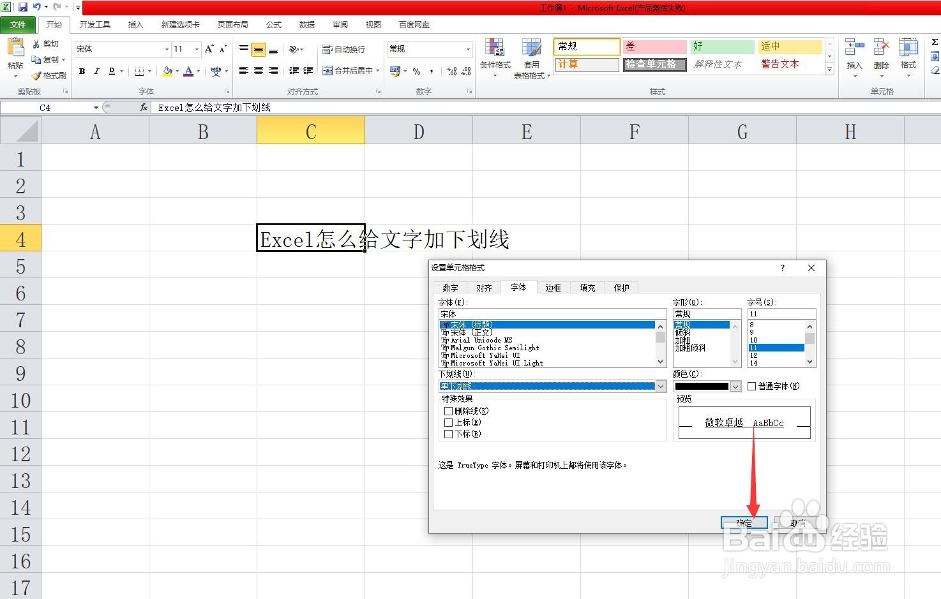Image resolution: width=941 pixels, height=599 pixels.
Task: Click the align text left icon
Action: (x=244, y=71)
